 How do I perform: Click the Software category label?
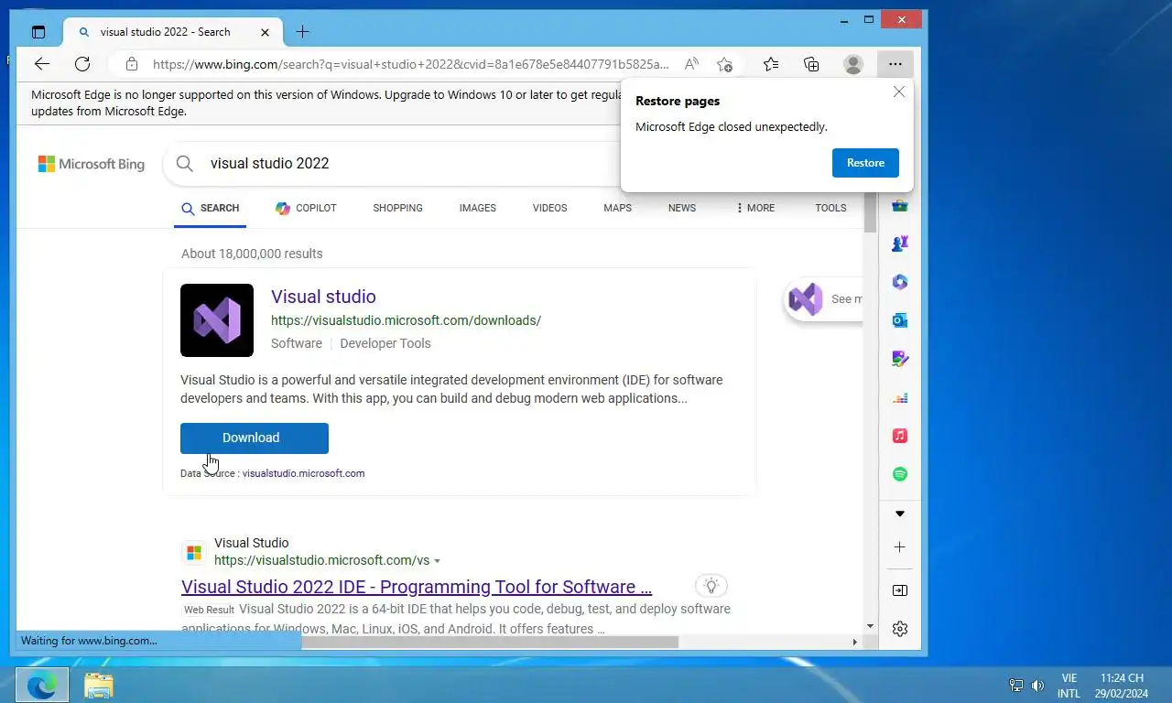(x=297, y=343)
